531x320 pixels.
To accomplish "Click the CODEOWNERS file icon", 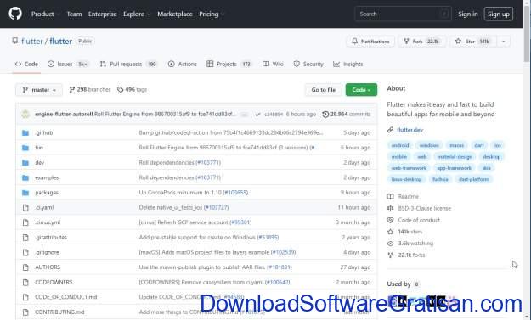I will point(25,282).
